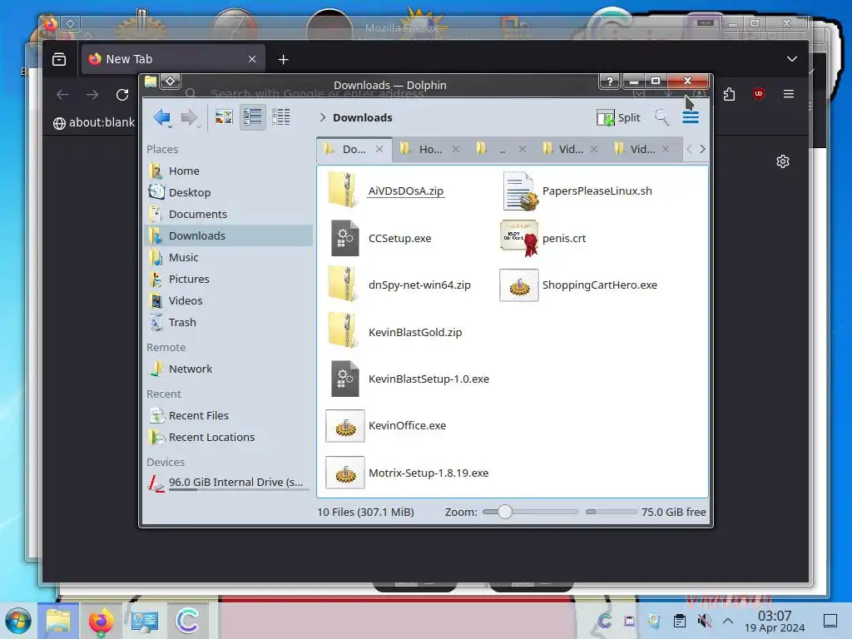The height and width of the screenshot is (639, 852).
Task: Adjust the Zoom slider handle
Action: 505,512
